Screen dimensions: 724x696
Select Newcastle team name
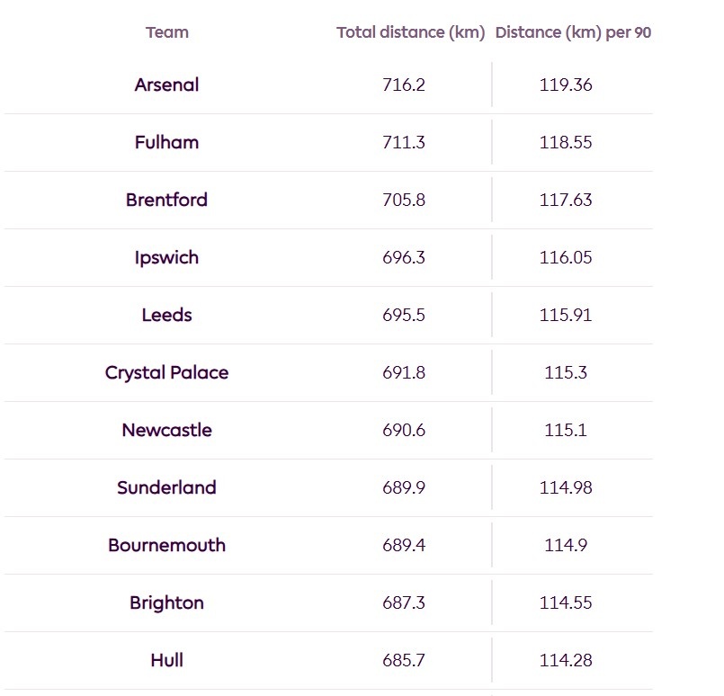[x=166, y=430]
